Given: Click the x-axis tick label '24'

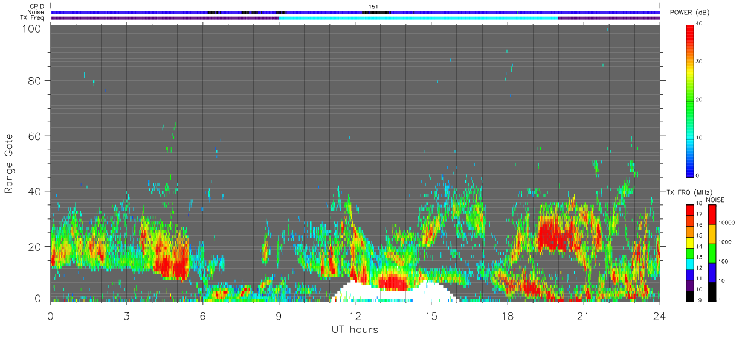Looking at the screenshot, I should [659, 316].
